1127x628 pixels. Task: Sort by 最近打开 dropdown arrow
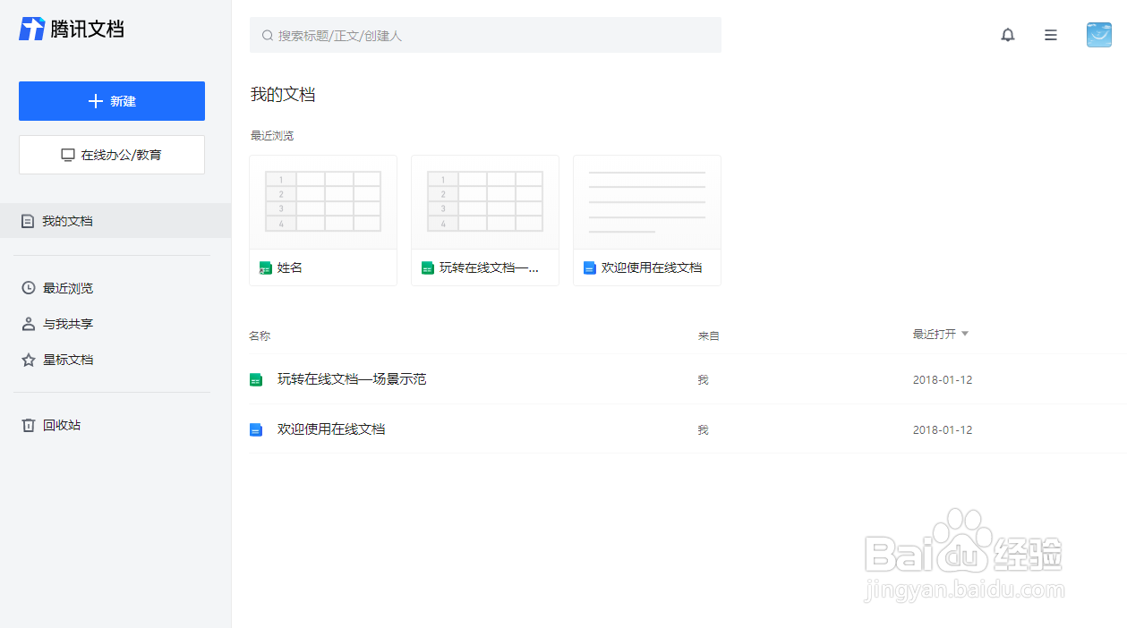coord(965,334)
